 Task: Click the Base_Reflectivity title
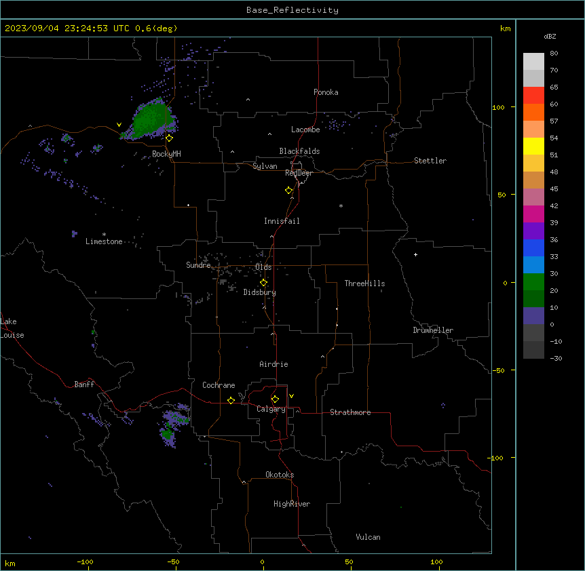click(292, 10)
